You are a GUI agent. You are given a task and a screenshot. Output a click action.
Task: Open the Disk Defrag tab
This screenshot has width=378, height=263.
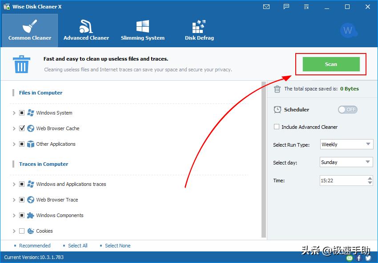click(x=199, y=30)
